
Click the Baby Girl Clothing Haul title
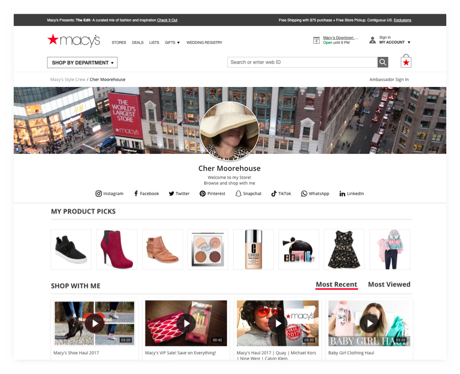pos(351,353)
